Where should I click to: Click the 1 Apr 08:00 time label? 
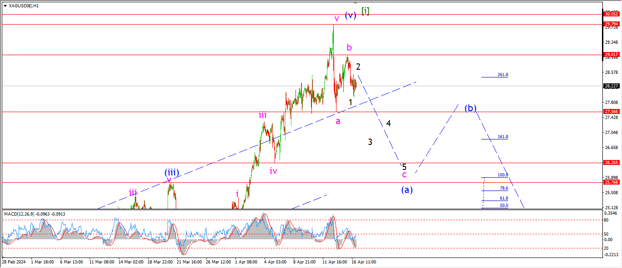[247, 262]
